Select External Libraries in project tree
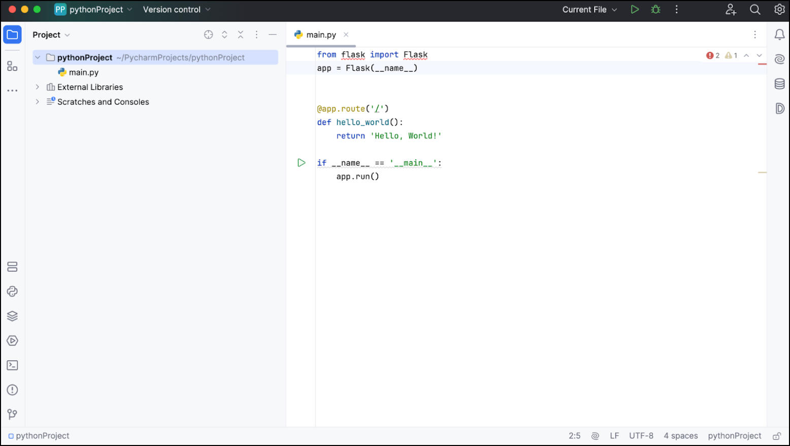The image size is (790, 446). point(90,87)
